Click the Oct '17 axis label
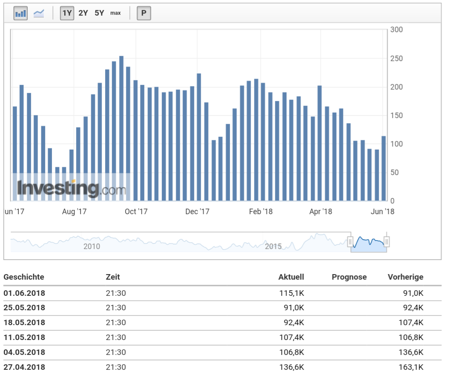Screen dimensions: 449x377 136,212
